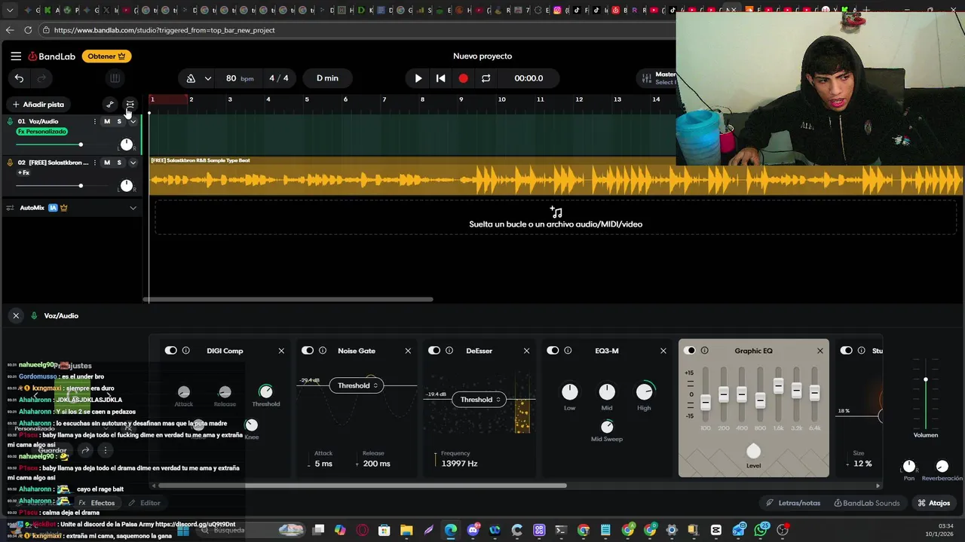Toggle EQ3-M effect power switch

pos(553,351)
